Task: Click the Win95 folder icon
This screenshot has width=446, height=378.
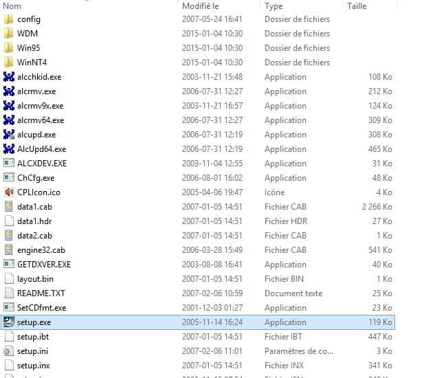Action: [x=8, y=48]
